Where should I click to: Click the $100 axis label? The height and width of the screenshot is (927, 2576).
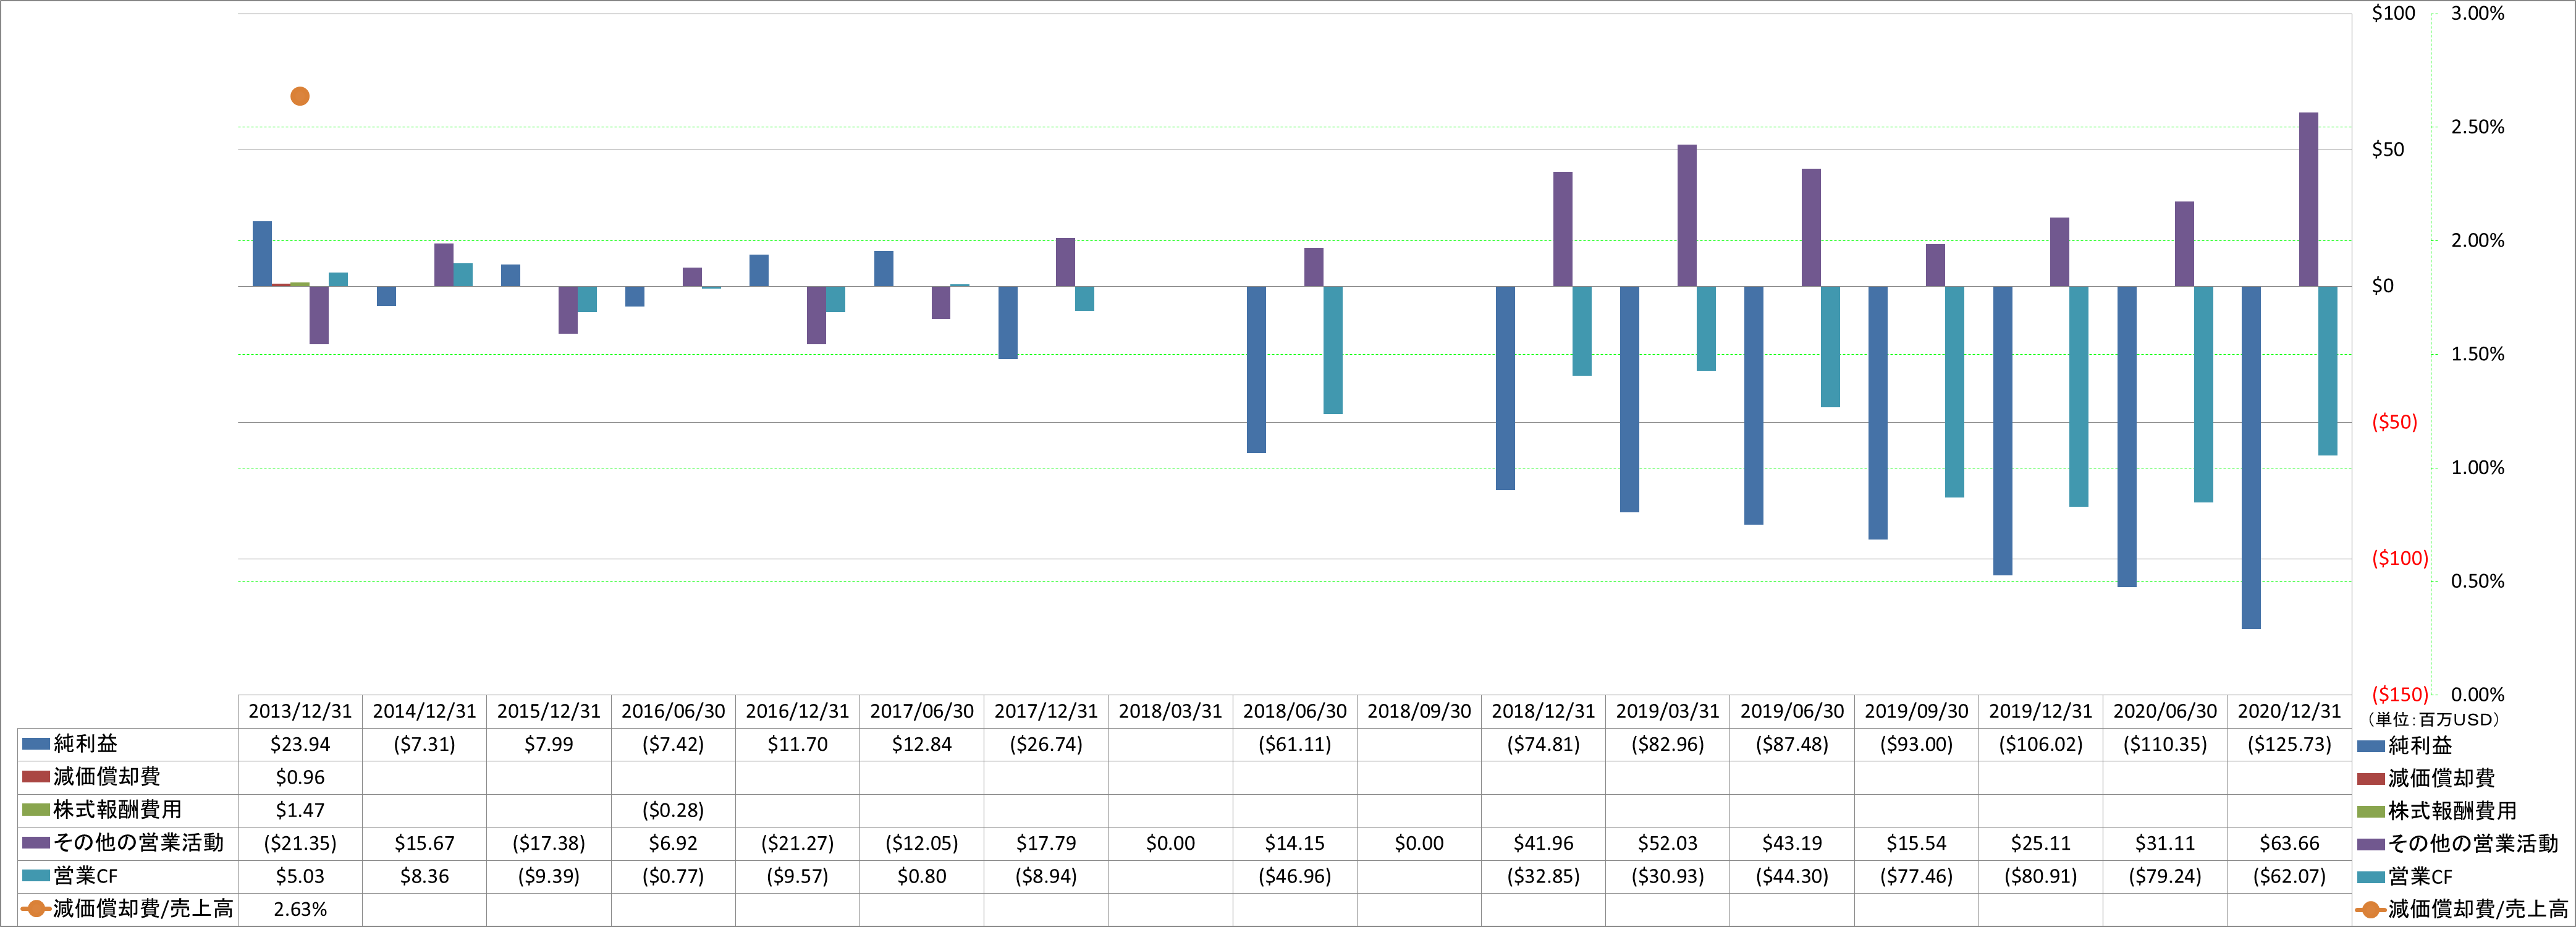[x=2394, y=13]
